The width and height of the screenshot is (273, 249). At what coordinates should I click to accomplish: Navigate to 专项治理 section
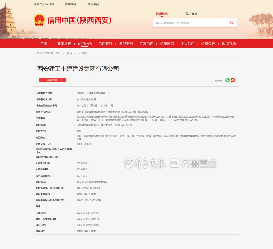pos(146,44)
